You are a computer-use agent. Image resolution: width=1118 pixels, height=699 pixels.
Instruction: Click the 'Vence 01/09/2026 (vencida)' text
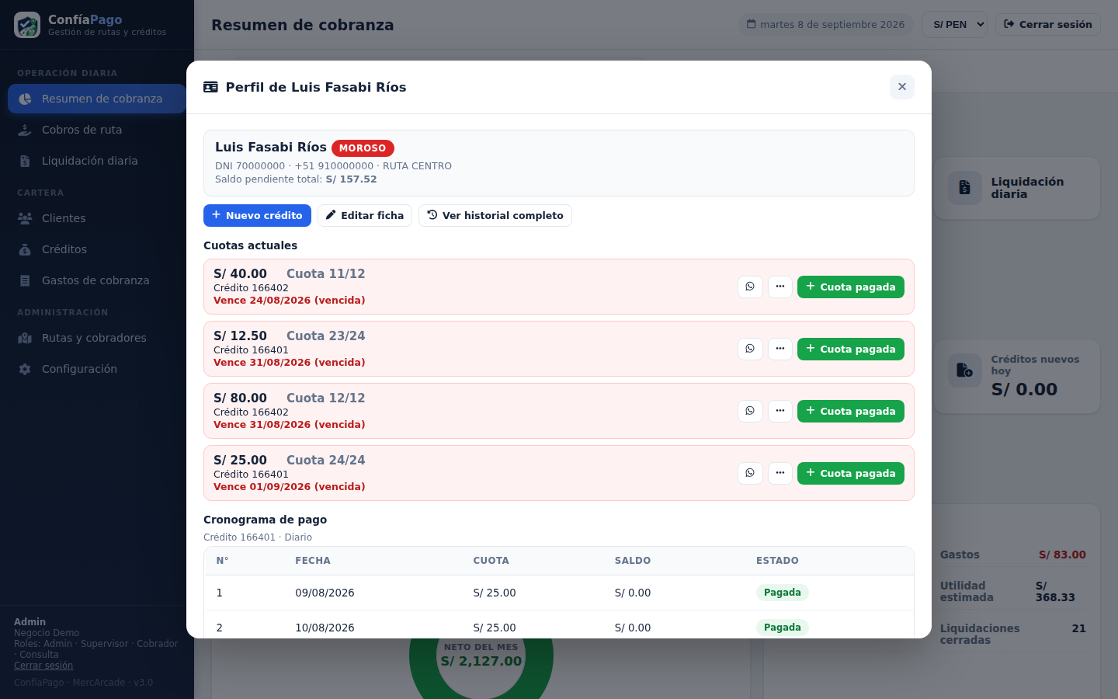click(290, 487)
